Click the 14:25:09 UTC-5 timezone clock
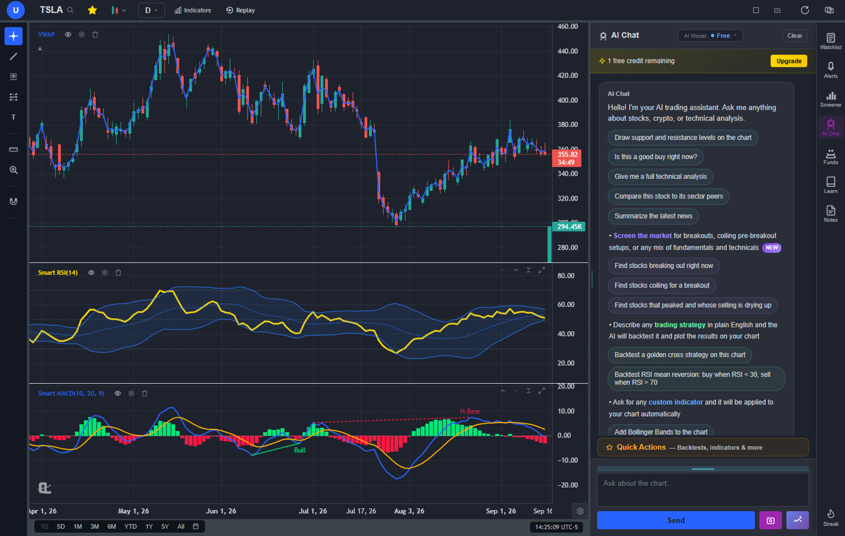 (x=556, y=527)
